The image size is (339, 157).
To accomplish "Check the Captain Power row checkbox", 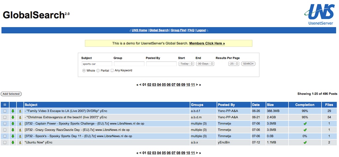I will click(x=5, y=124).
